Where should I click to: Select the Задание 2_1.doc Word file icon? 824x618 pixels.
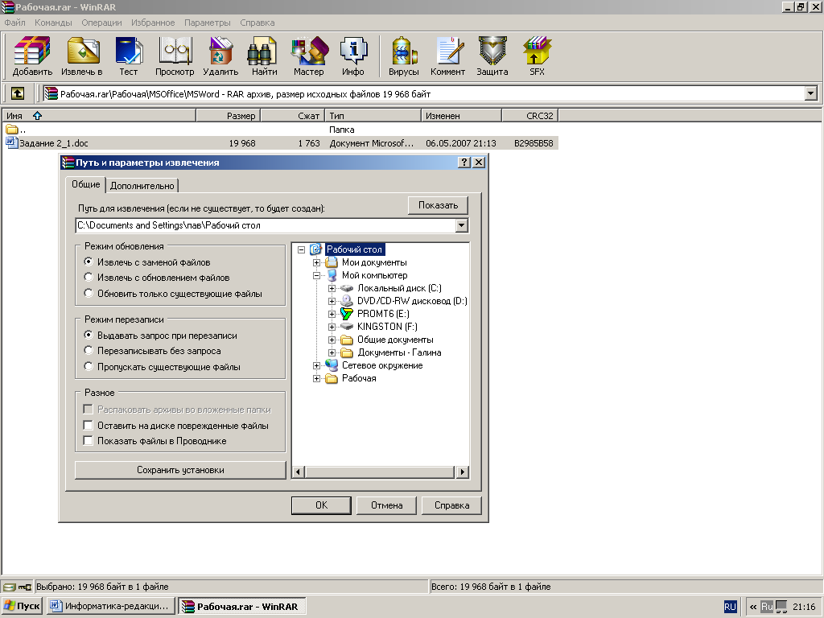coord(11,143)
